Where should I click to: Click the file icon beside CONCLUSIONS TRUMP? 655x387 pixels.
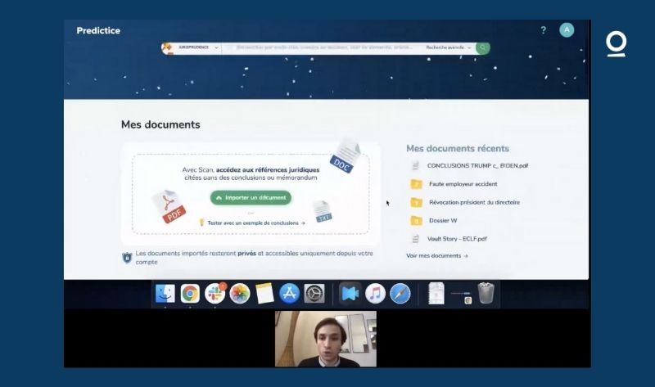[415, 166]
